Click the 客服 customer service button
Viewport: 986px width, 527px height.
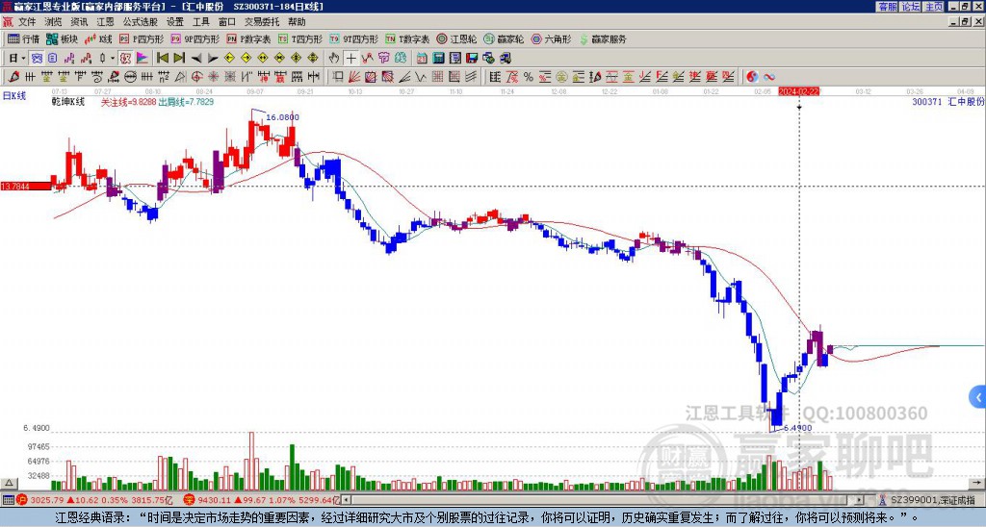pyautogui.click(x=887, y=7)
